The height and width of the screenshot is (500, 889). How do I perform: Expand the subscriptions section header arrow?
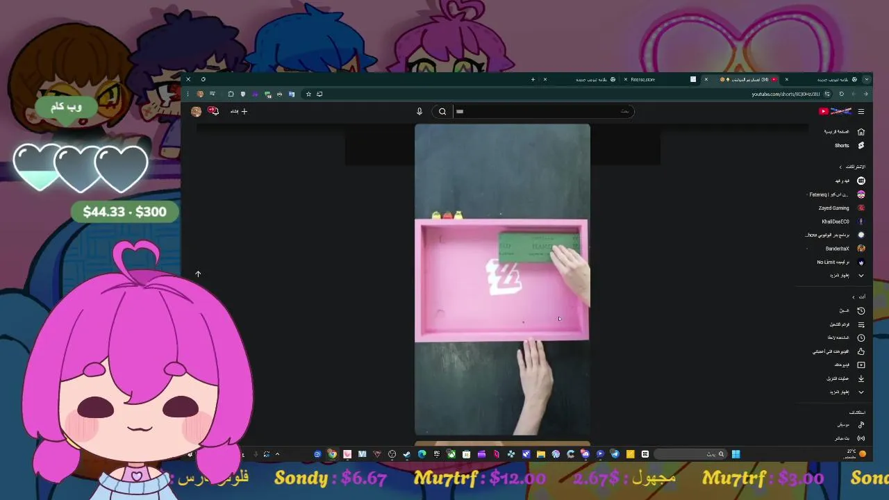pos(840,167)
